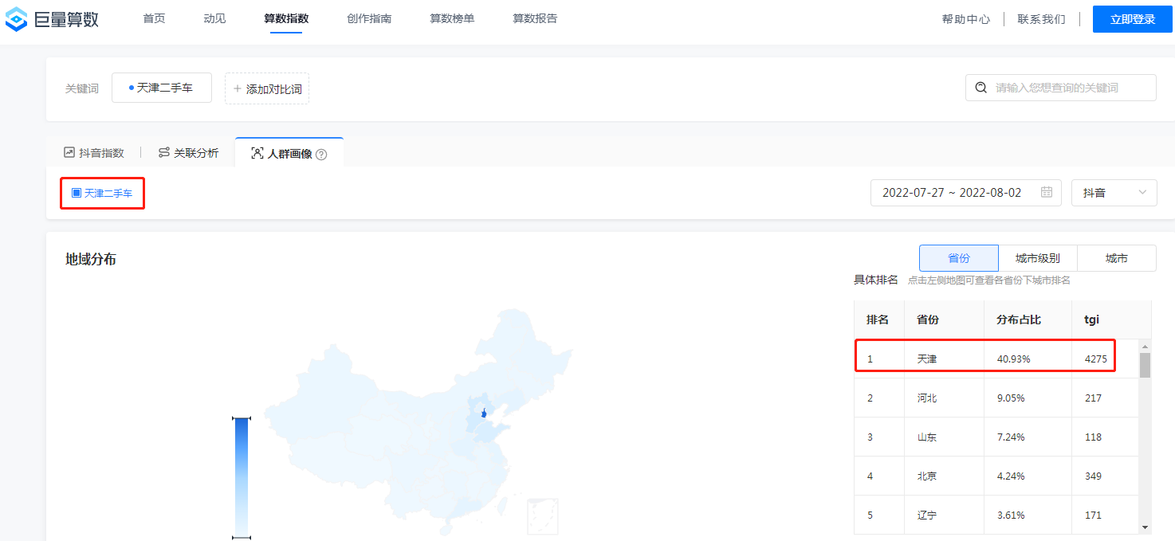Open 创作指南 navigation item
Image resolution: width=1175 pixels, height=541 pixels.
369,18
